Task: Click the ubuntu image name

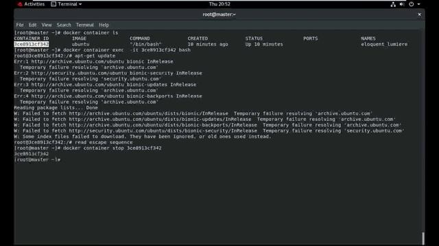Action: pos(81,44)
